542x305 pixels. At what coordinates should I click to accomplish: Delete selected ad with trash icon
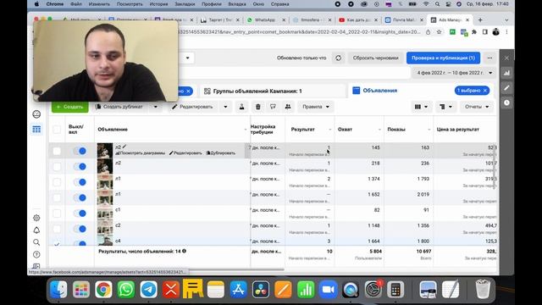click(257, 107)
